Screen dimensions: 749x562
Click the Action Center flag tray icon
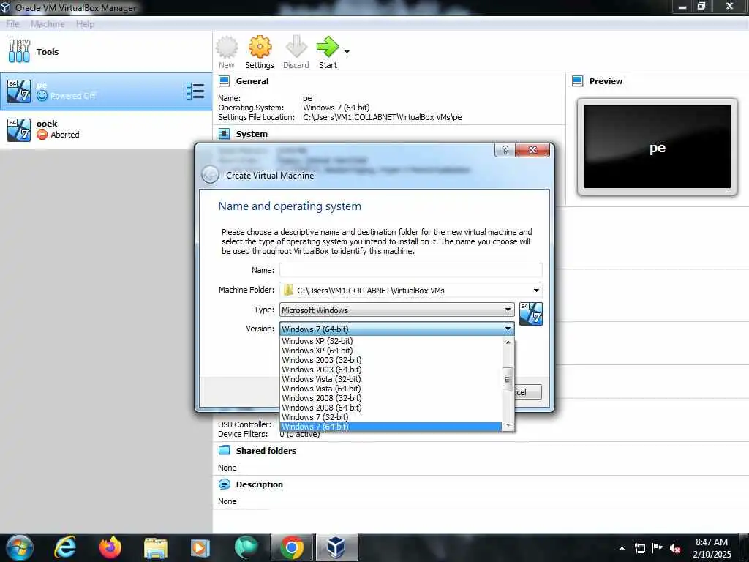658,548
